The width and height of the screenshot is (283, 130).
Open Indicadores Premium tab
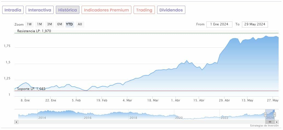pyautogui.click(x=106, y=10)
